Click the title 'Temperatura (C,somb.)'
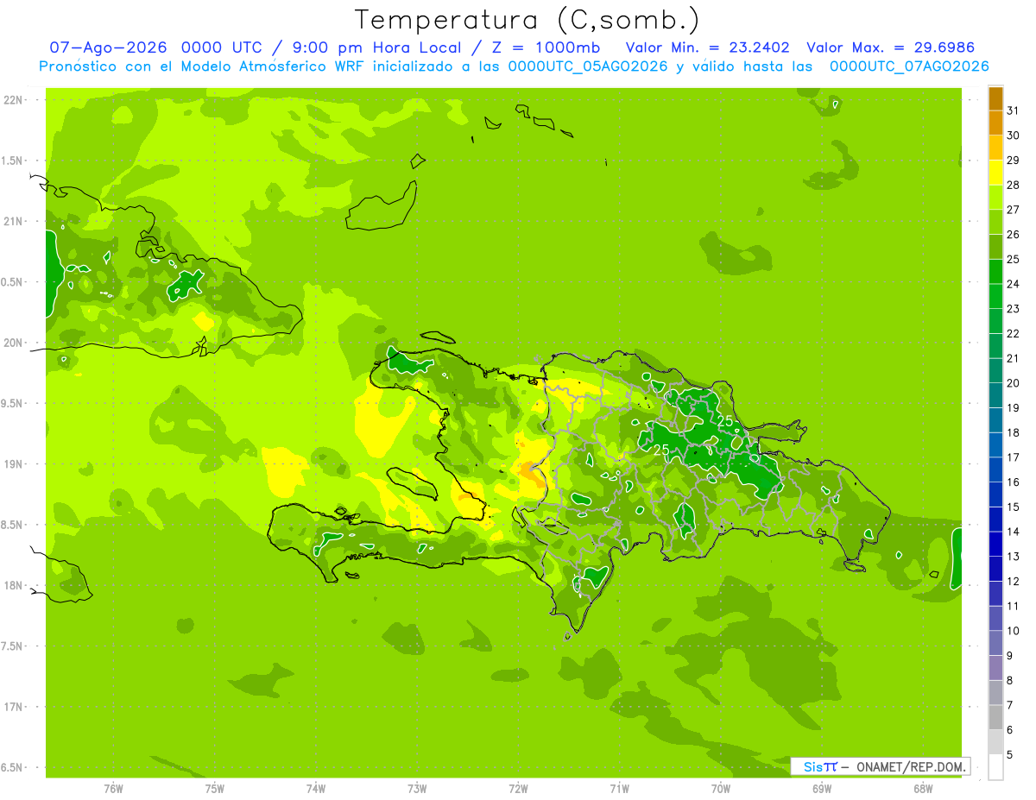The width and height of the screenshot is (1036, 800). click(527, 20)
